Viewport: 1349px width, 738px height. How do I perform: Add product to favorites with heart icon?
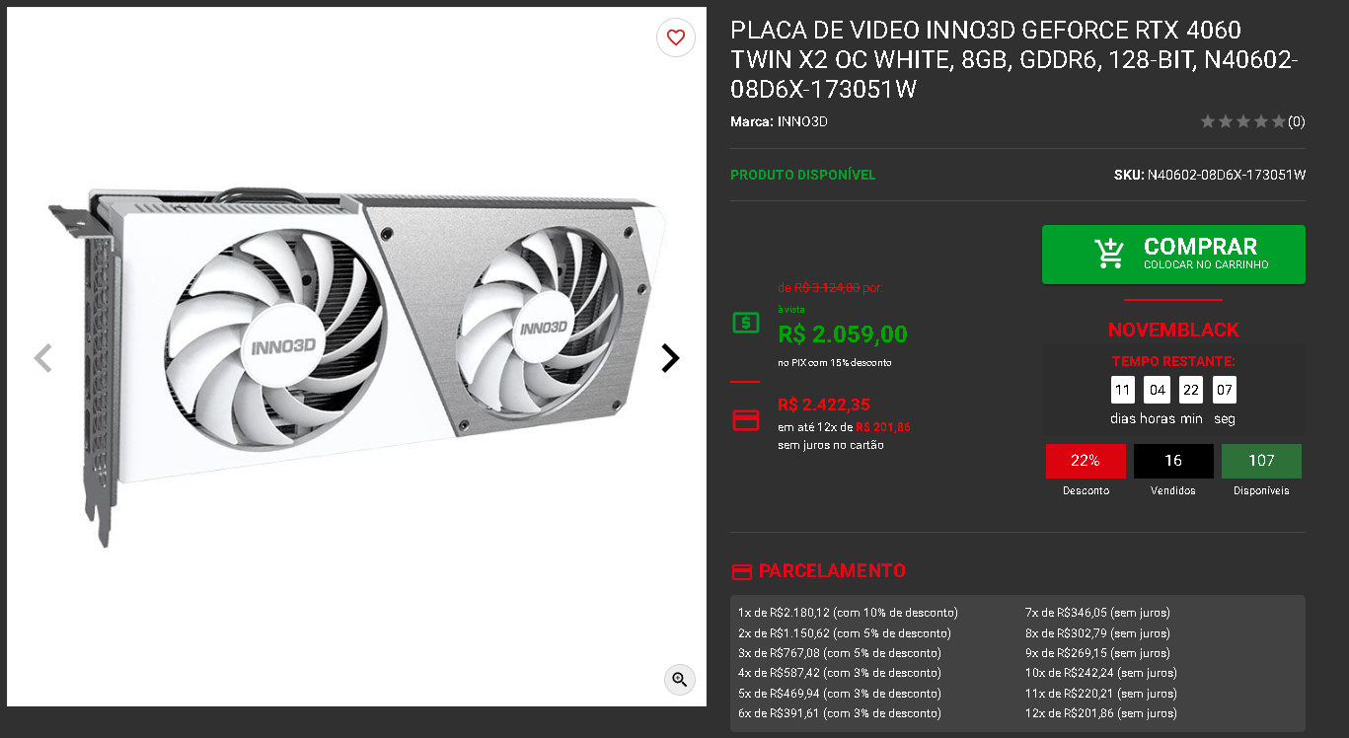[x=676, y=37]
